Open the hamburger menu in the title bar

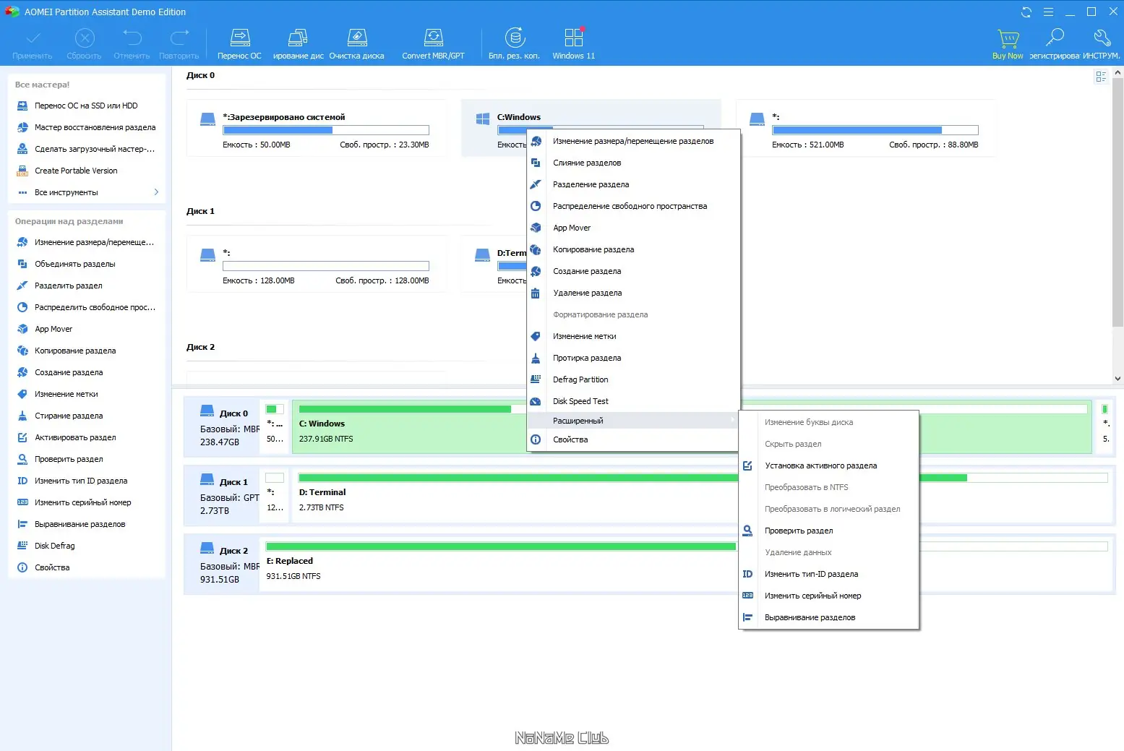click(1048, 12)
